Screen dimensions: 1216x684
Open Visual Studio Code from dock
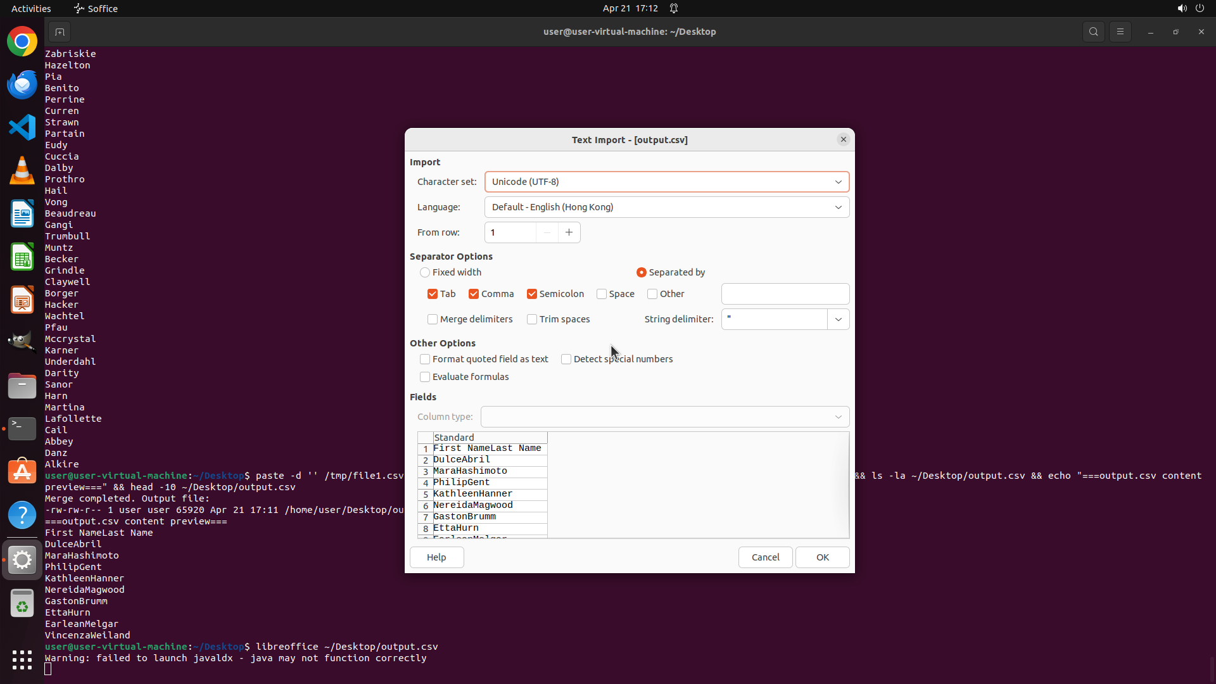22,128
